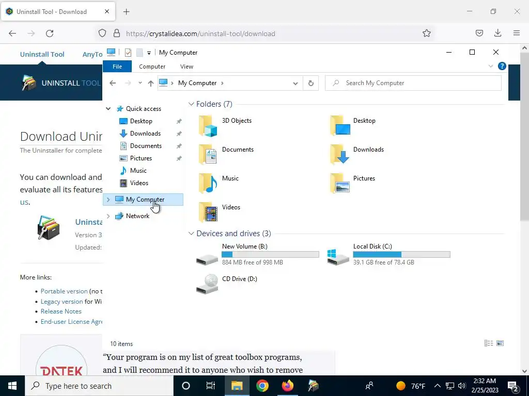Screen dimensions: 529x396
Task: Switch to large thumbnails view icon
Action: coord(500,343)
